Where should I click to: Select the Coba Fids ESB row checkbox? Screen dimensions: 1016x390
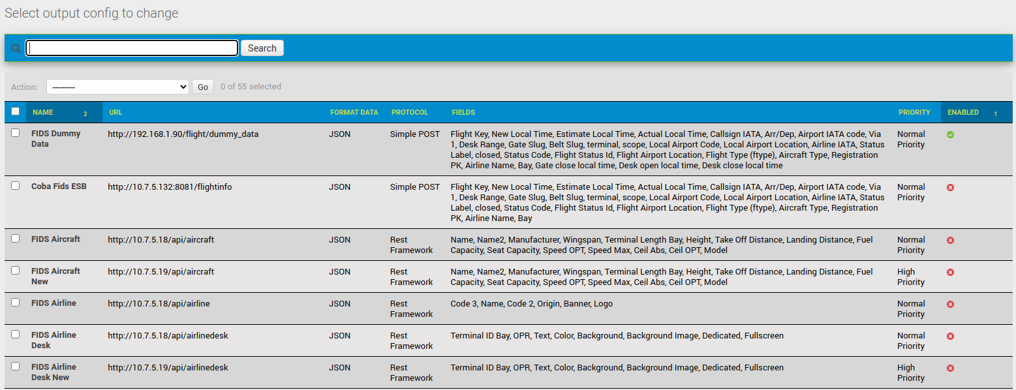tap(16, 186)
